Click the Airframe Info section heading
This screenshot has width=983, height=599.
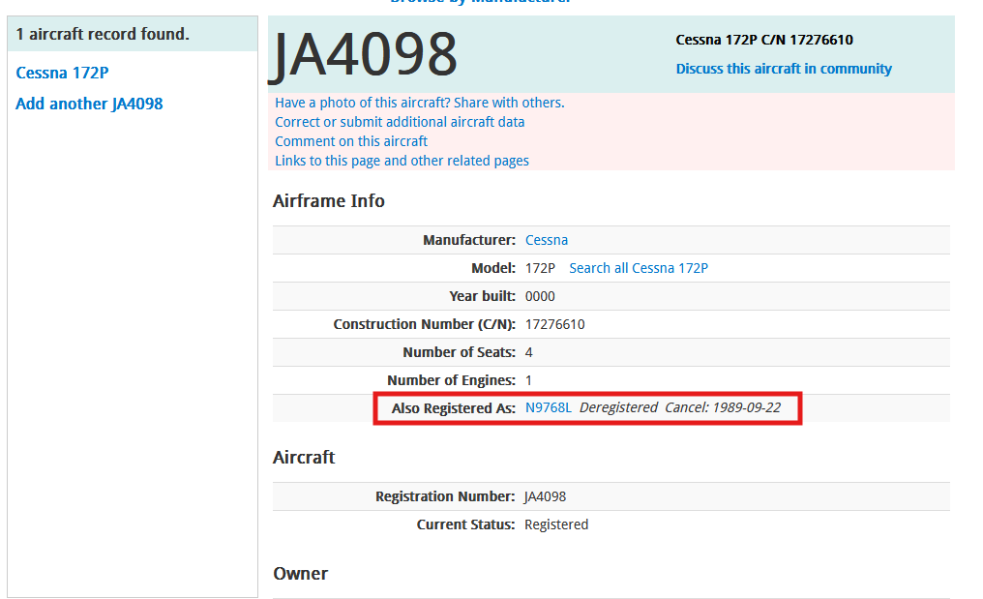pos(328,201)
